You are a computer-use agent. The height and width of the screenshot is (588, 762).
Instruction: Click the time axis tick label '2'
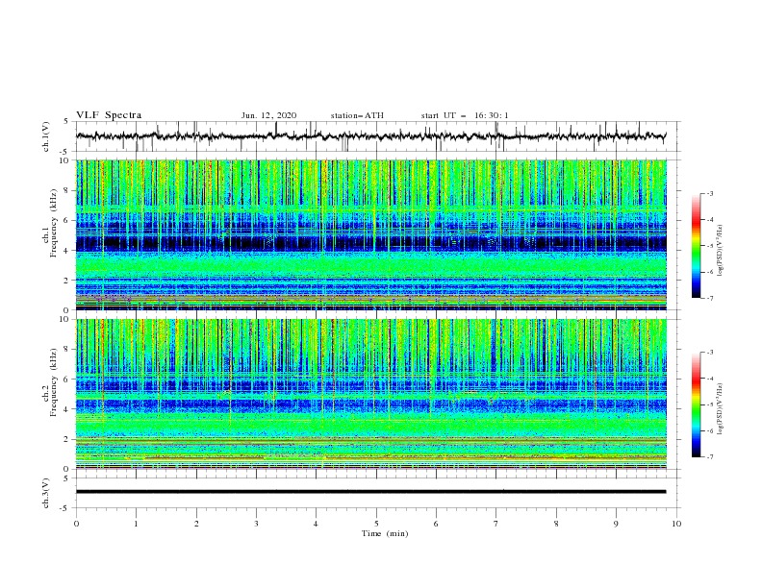(x=196, y=524)
